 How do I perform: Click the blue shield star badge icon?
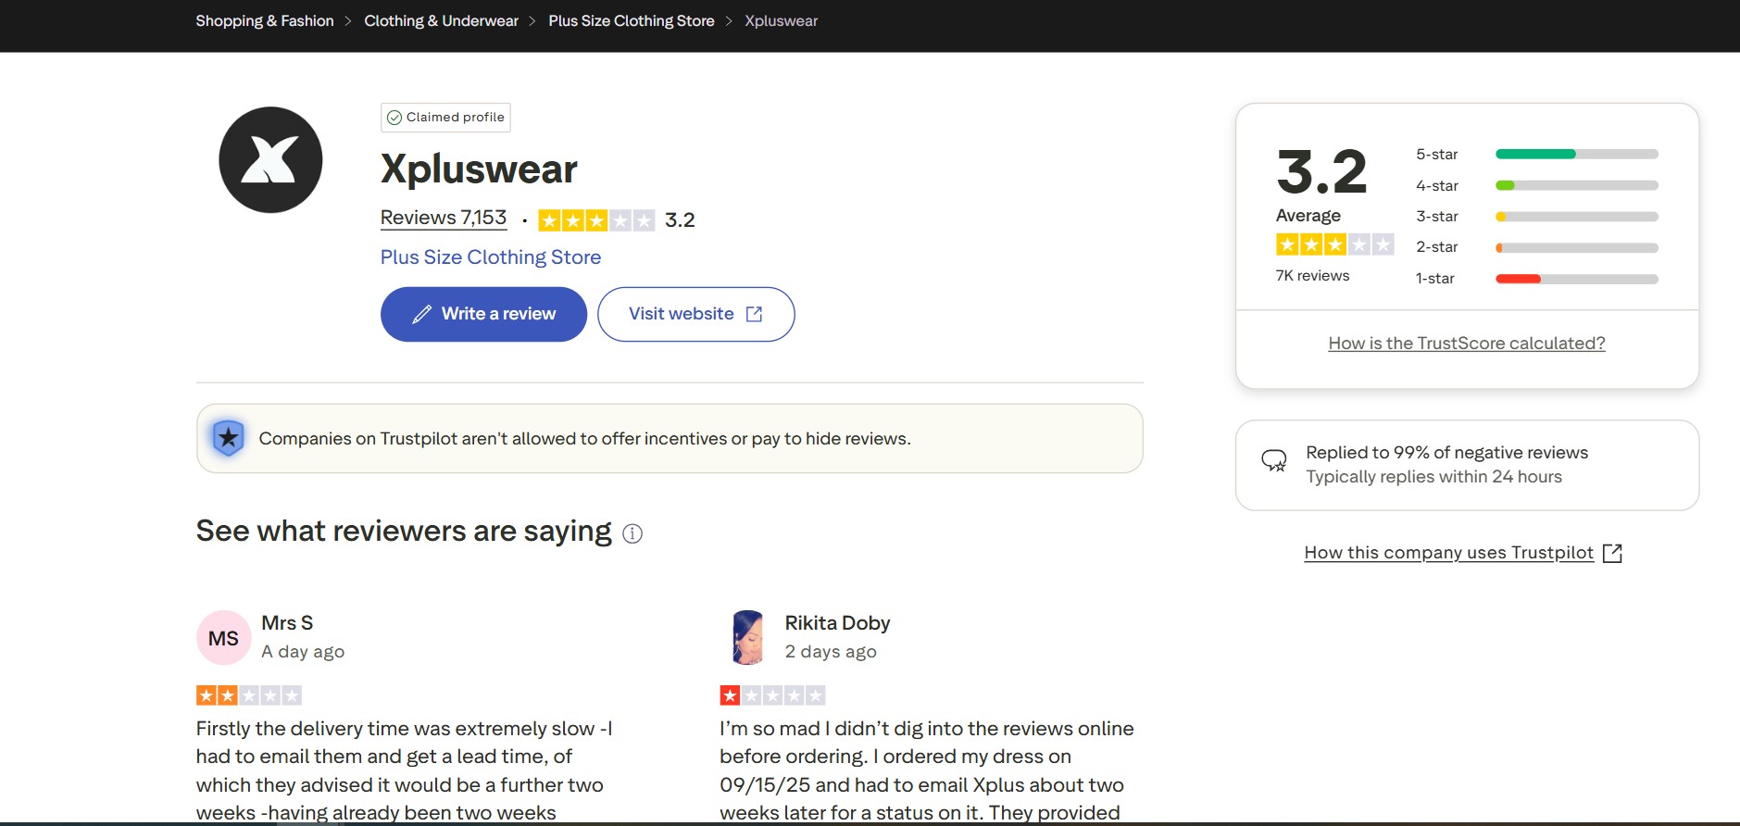[228, 438]
